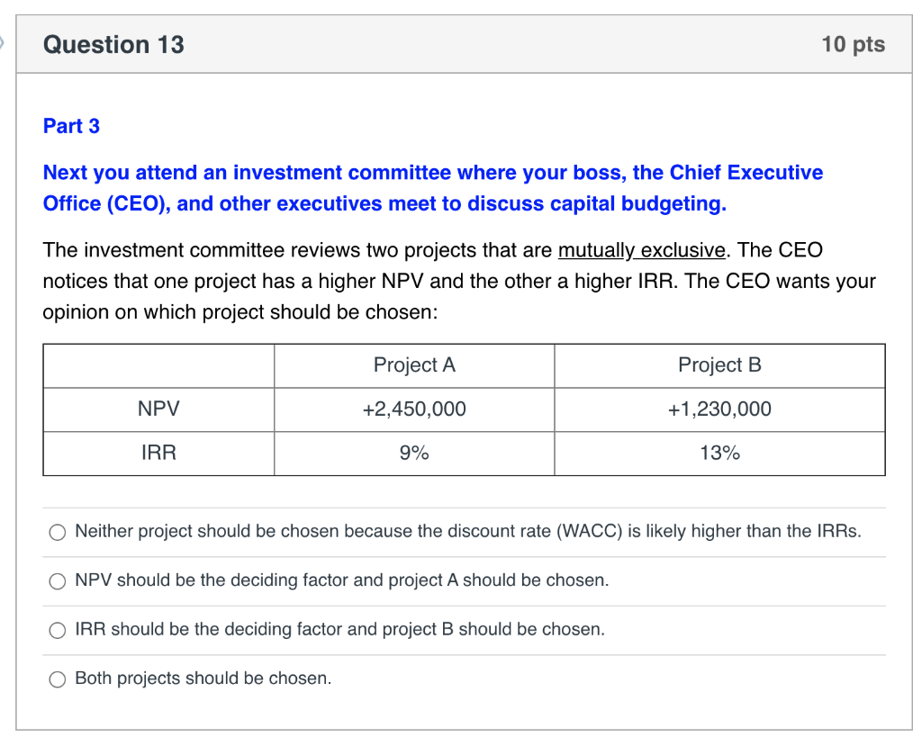
Task: Select radio for IRR deciding, project B
Action: coord(57,630)
